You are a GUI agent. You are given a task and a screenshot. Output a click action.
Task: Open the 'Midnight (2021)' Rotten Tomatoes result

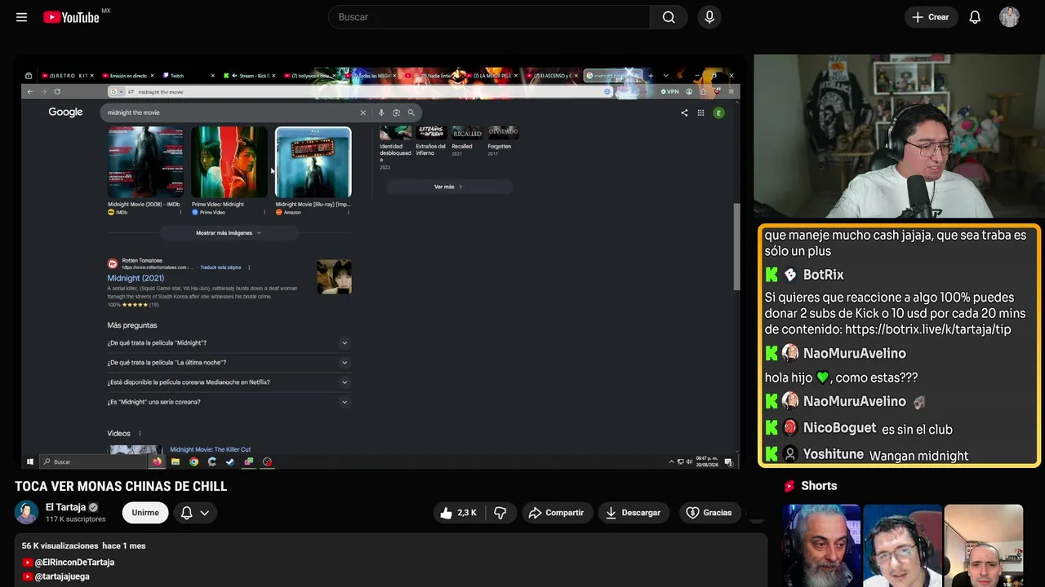click(x=136, y=278)
